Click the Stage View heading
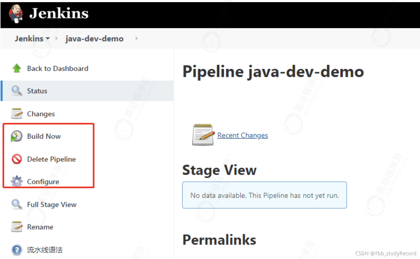Image resolution: width=420 pixels, height=259 pixels. pyautogui.click(x=219, y=170)
